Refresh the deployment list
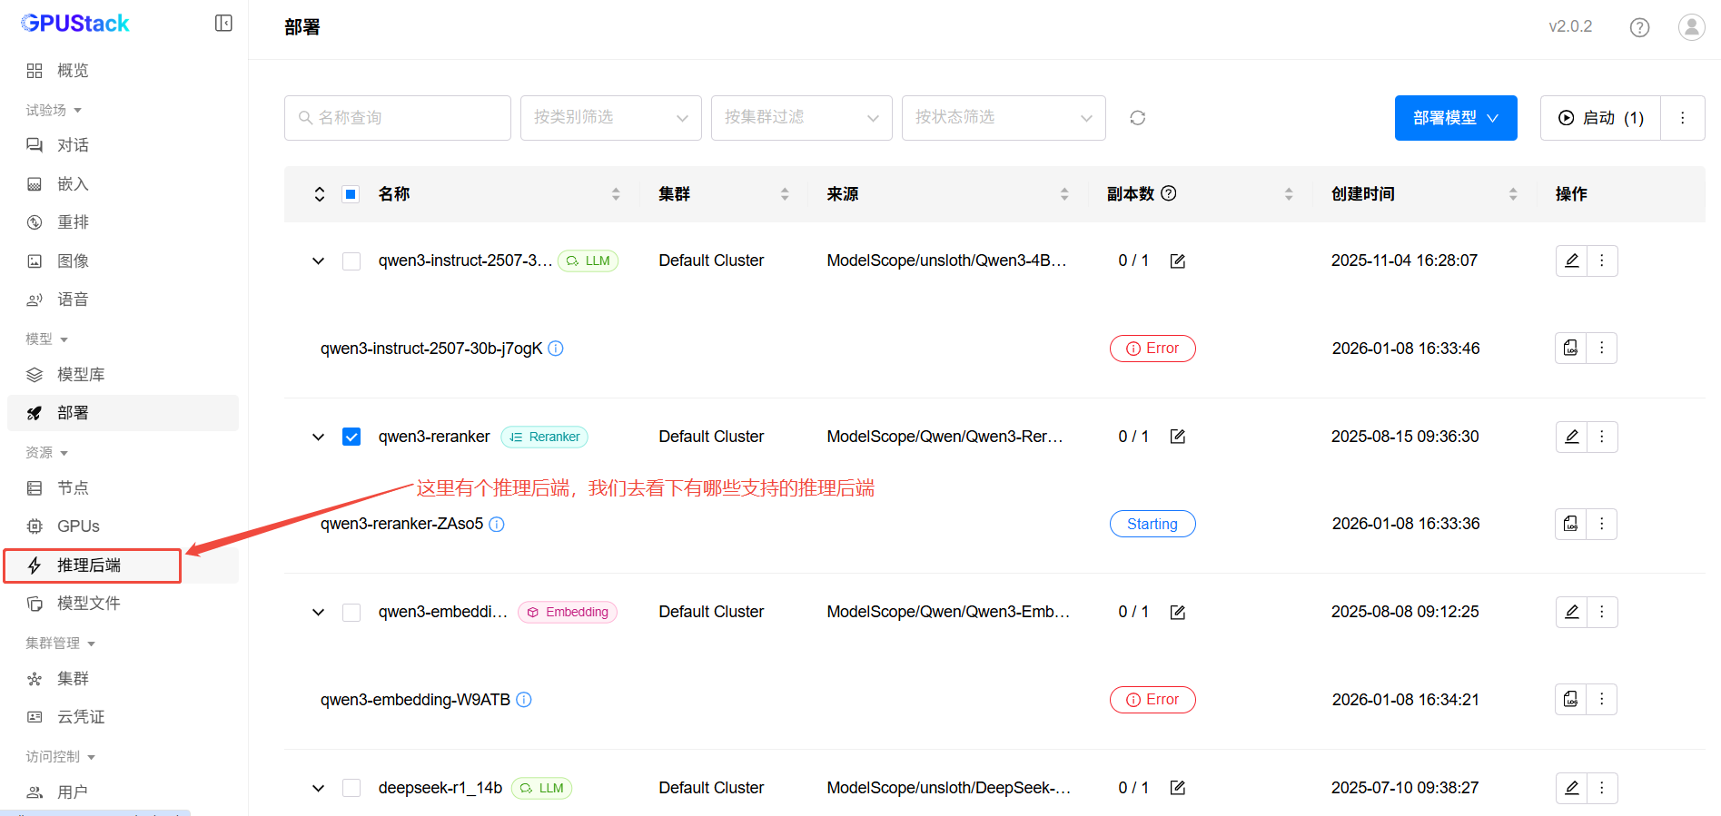Viewport: 1721px width, 816px height. tap(1137, 118)
